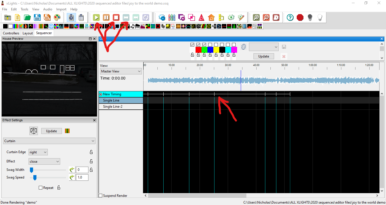Switch to the Layout tab

coord(27,33)
